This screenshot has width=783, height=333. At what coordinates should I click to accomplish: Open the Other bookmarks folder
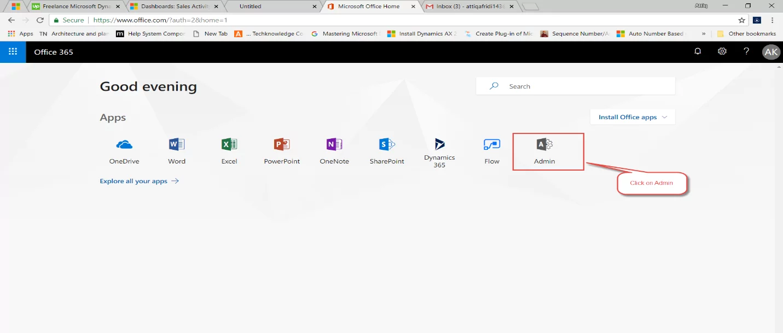click(x=747, y=34)
